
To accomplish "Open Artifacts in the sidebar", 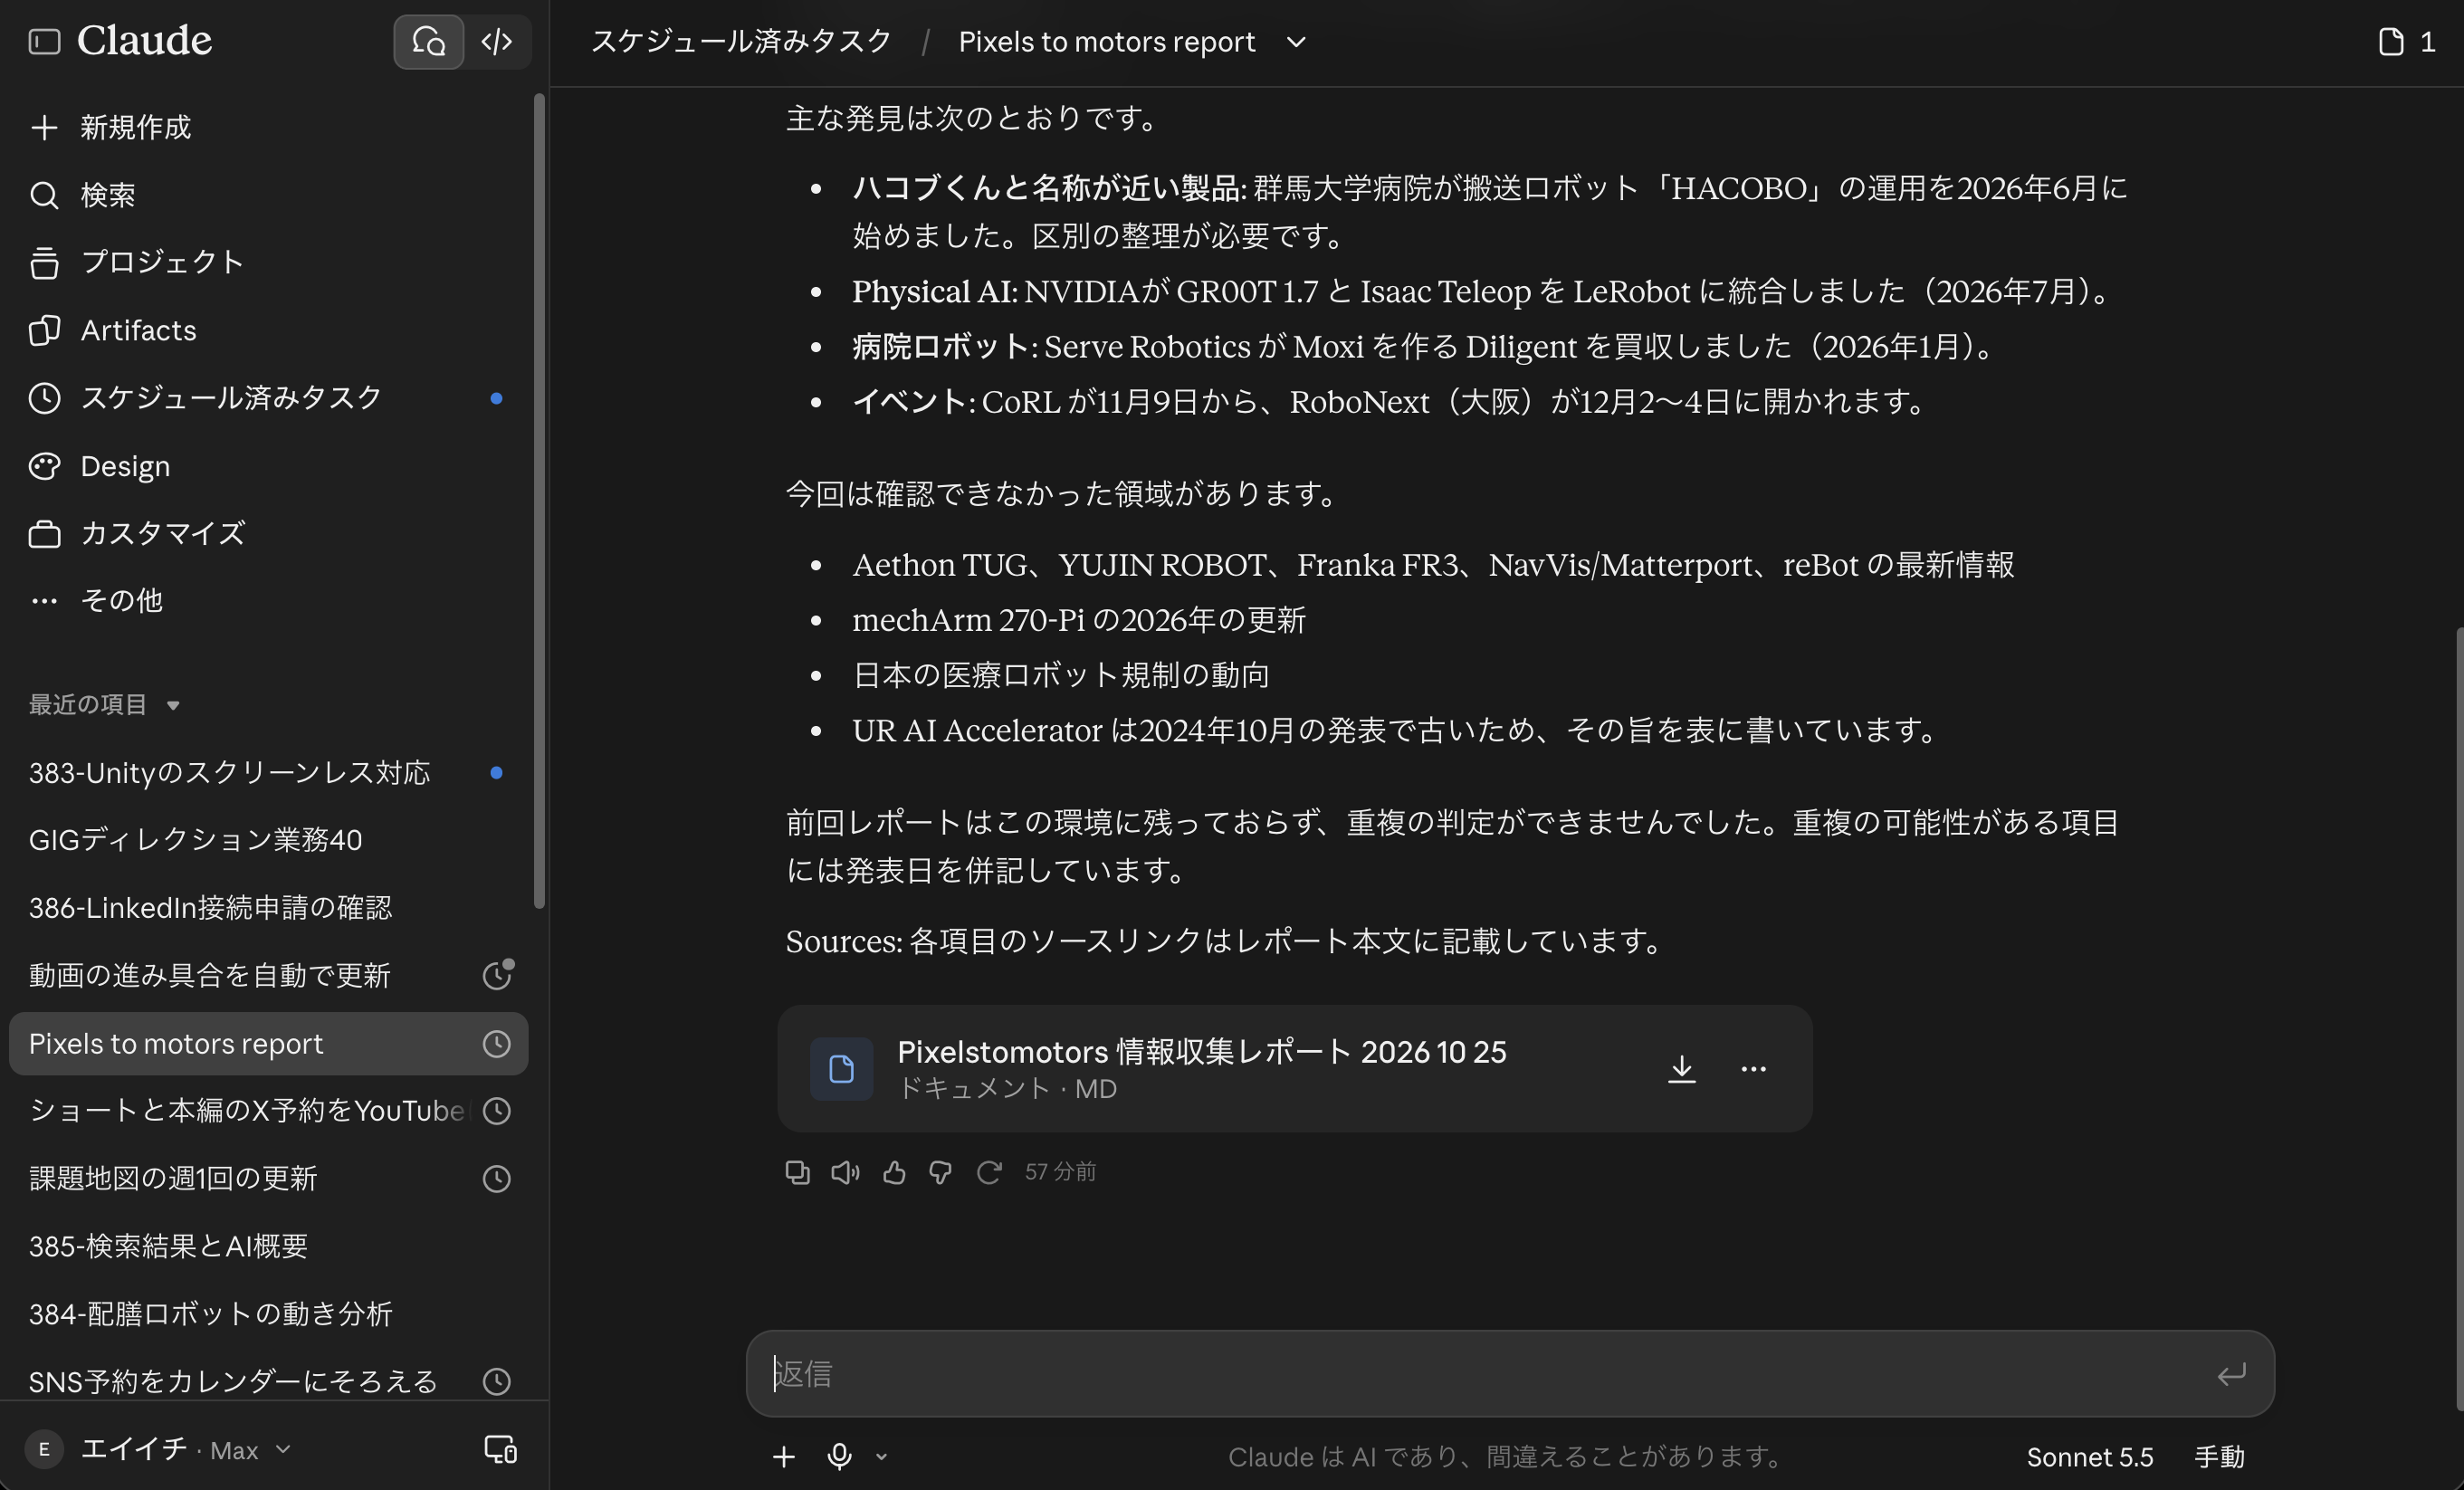I will point(268,330).
